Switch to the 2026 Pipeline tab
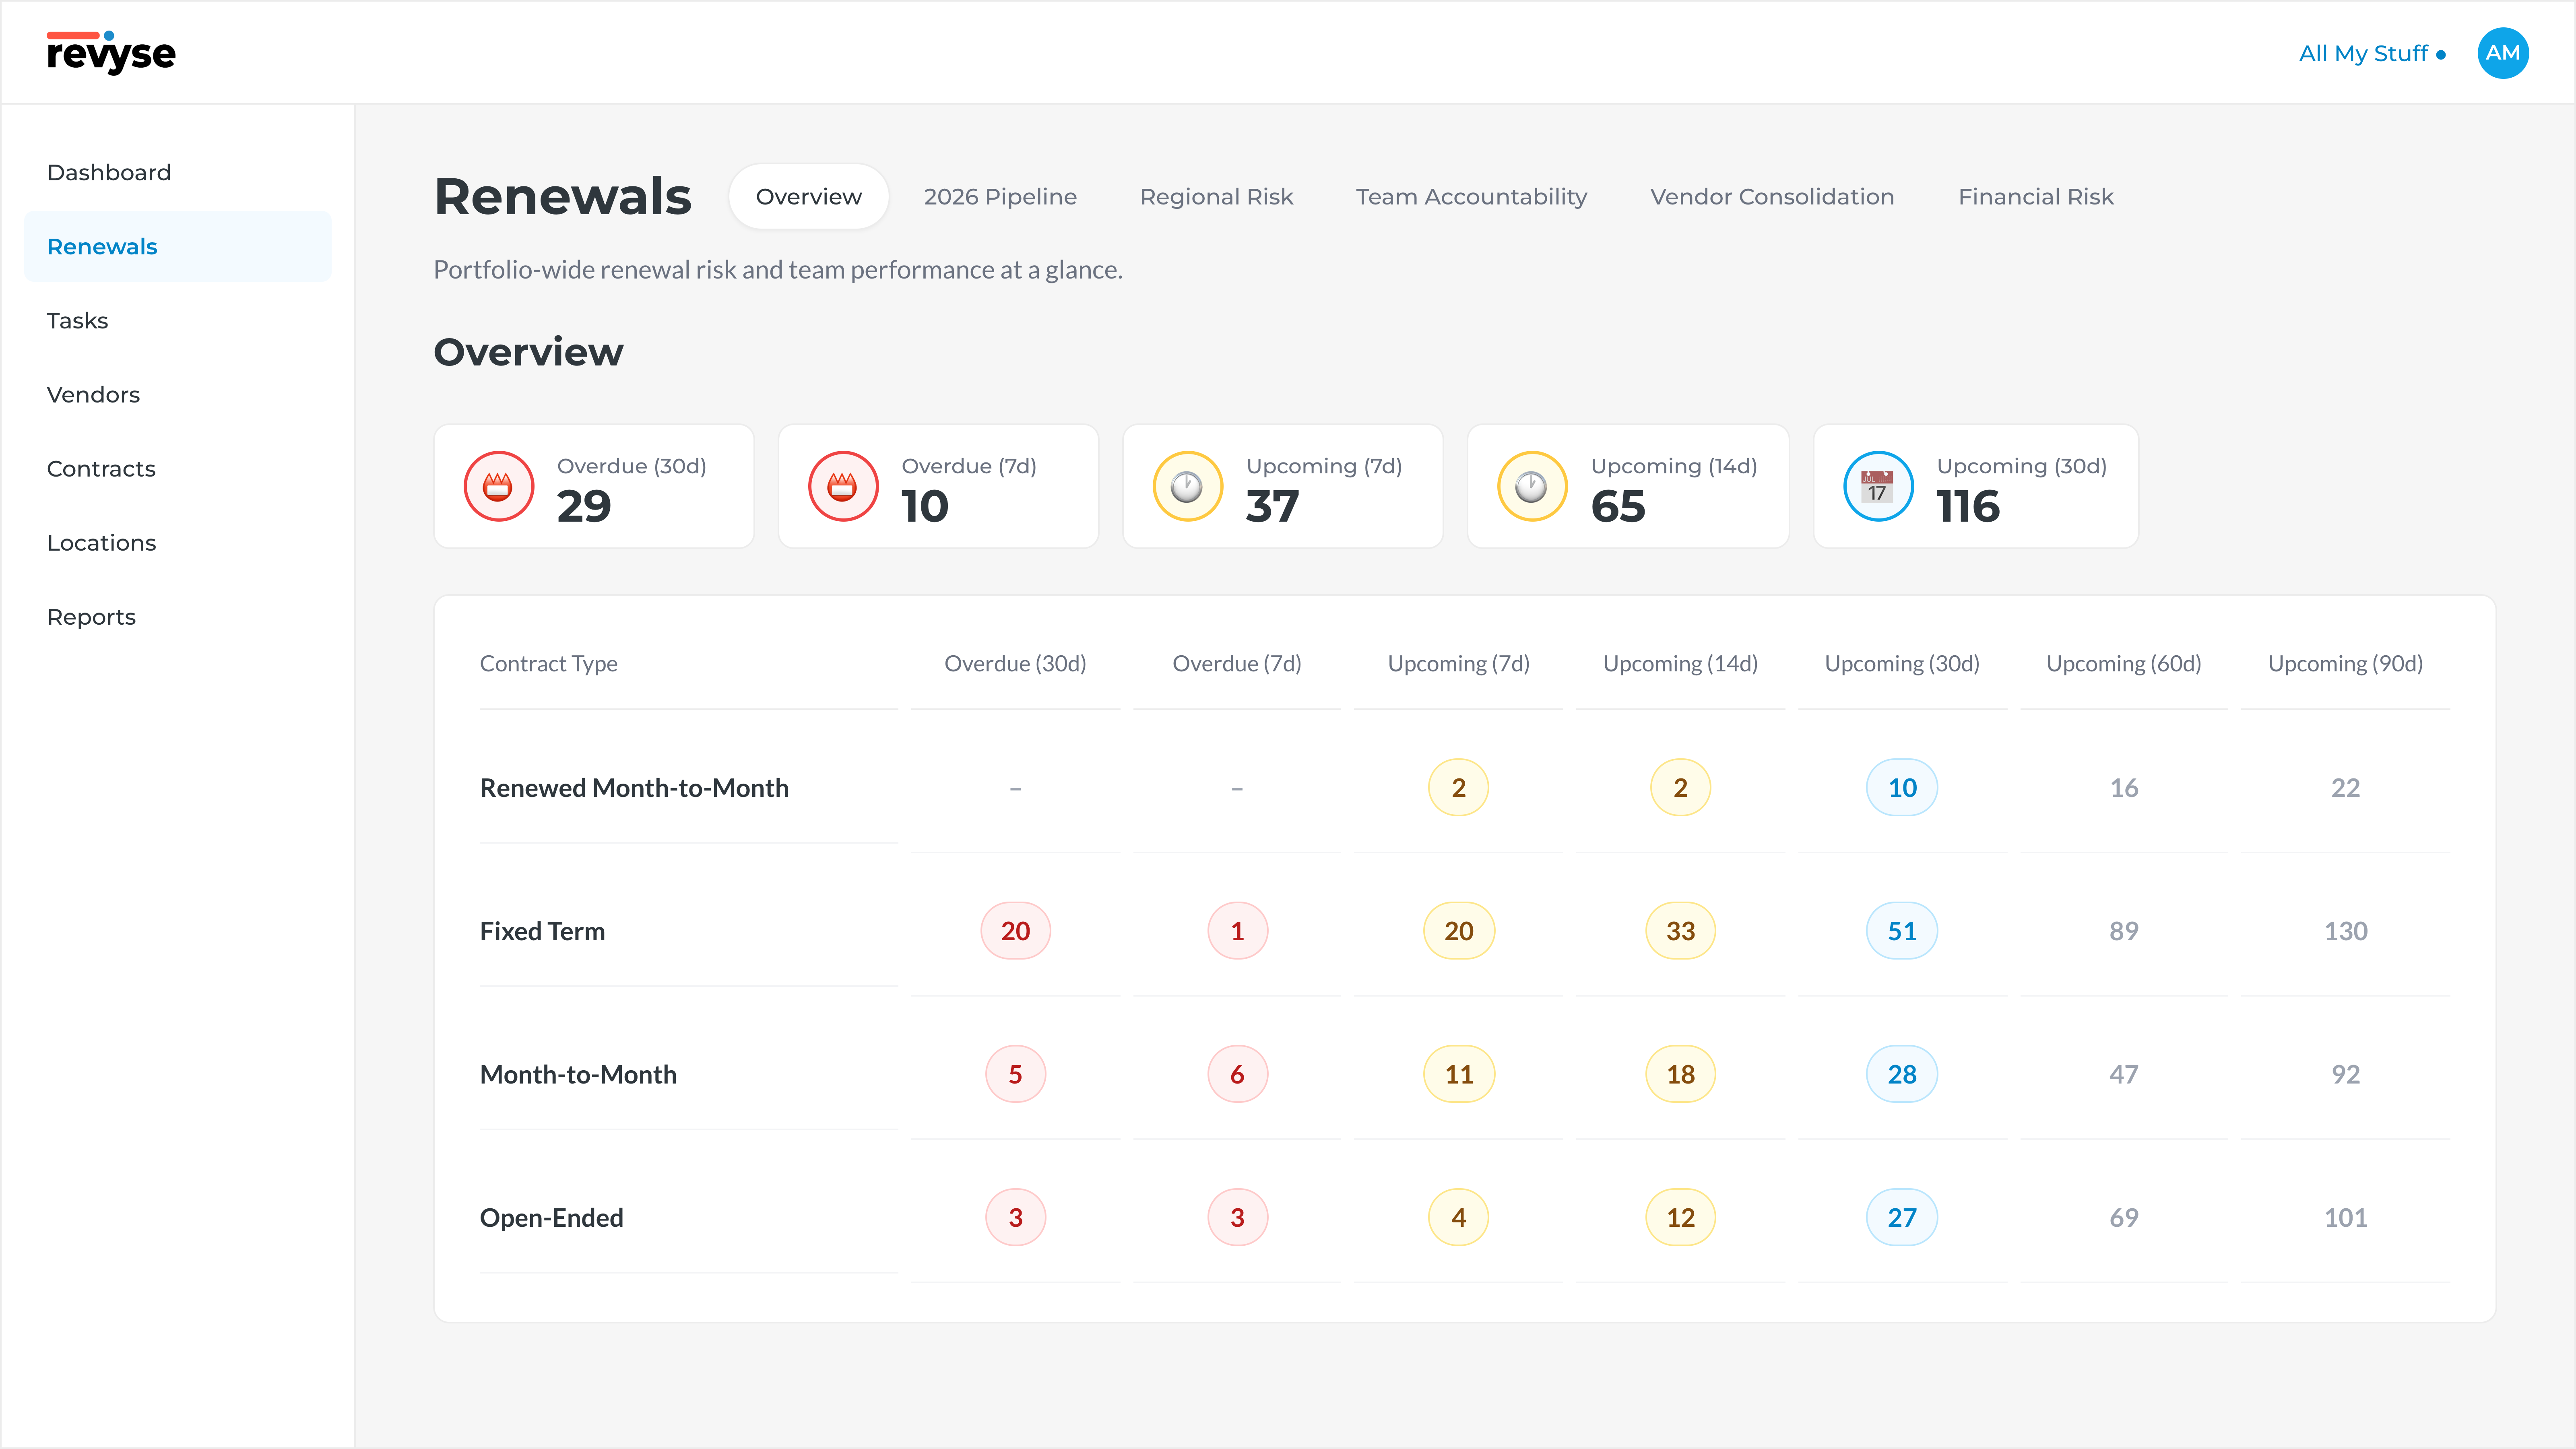2576x1449 pixels. pyautogui.click(x=1000, y=197)
